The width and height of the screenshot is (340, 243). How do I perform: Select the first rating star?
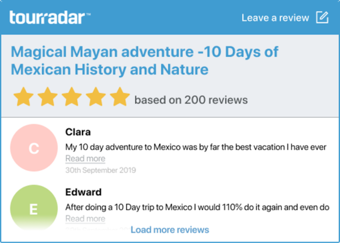(x=23, y=97)
